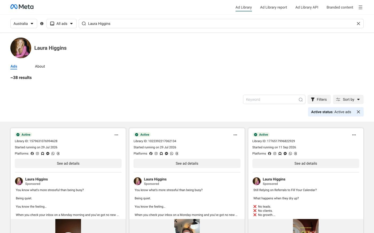Click WhatsApp platform icon on second ad

pyautogui.click(x=172, y=154)
